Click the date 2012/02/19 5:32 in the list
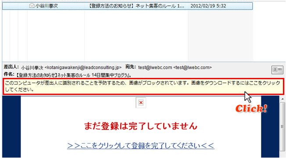The image size is (286, 158). [x=208, y=6]
